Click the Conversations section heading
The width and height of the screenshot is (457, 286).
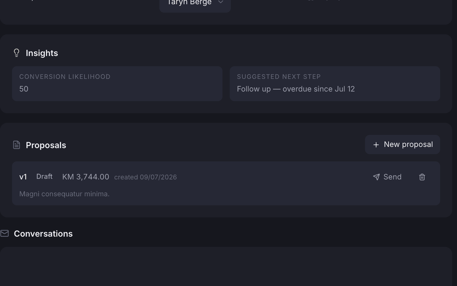coord(43,234)
